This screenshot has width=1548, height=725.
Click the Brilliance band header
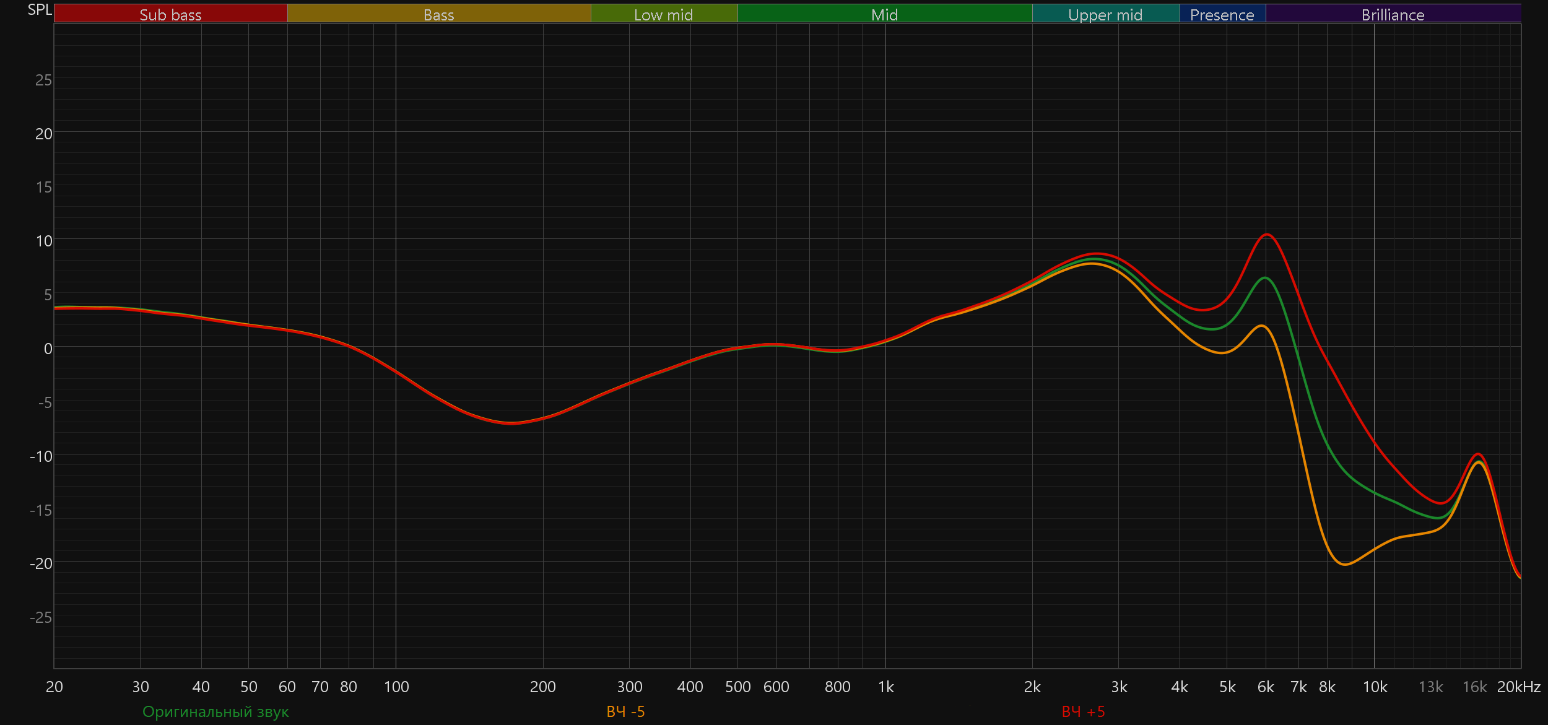tap(1393, 14)
